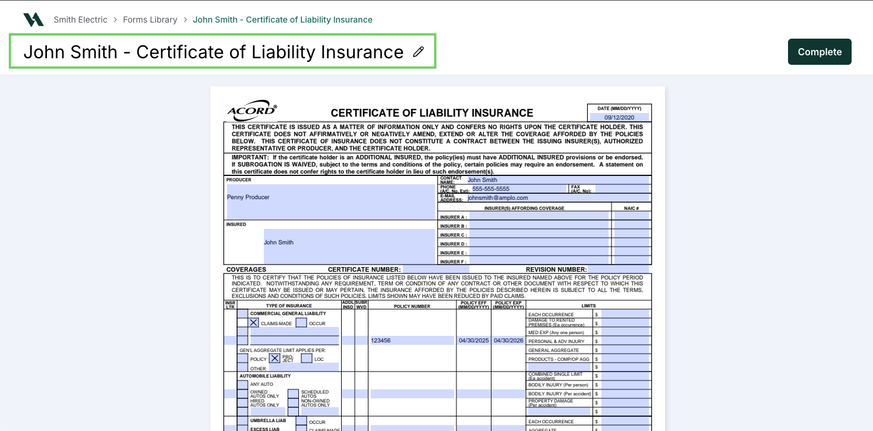Click the Complete button
This screenshot has width=873, height=431.
(x=820, y=52)
